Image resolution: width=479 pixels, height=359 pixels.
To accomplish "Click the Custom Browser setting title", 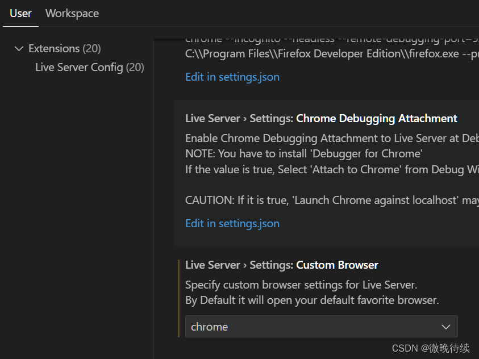I will (337, 265).
